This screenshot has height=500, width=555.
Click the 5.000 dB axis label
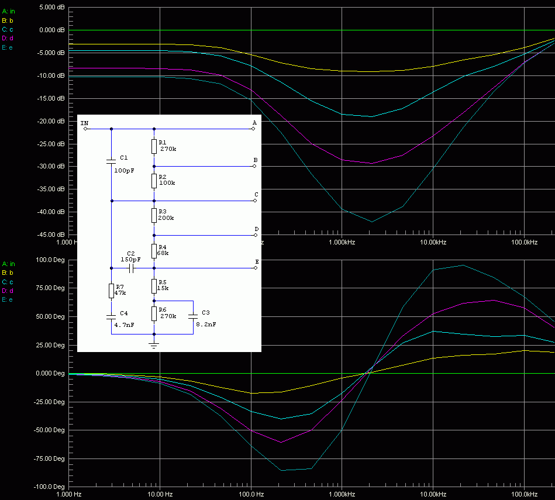[x=51, y=7]
